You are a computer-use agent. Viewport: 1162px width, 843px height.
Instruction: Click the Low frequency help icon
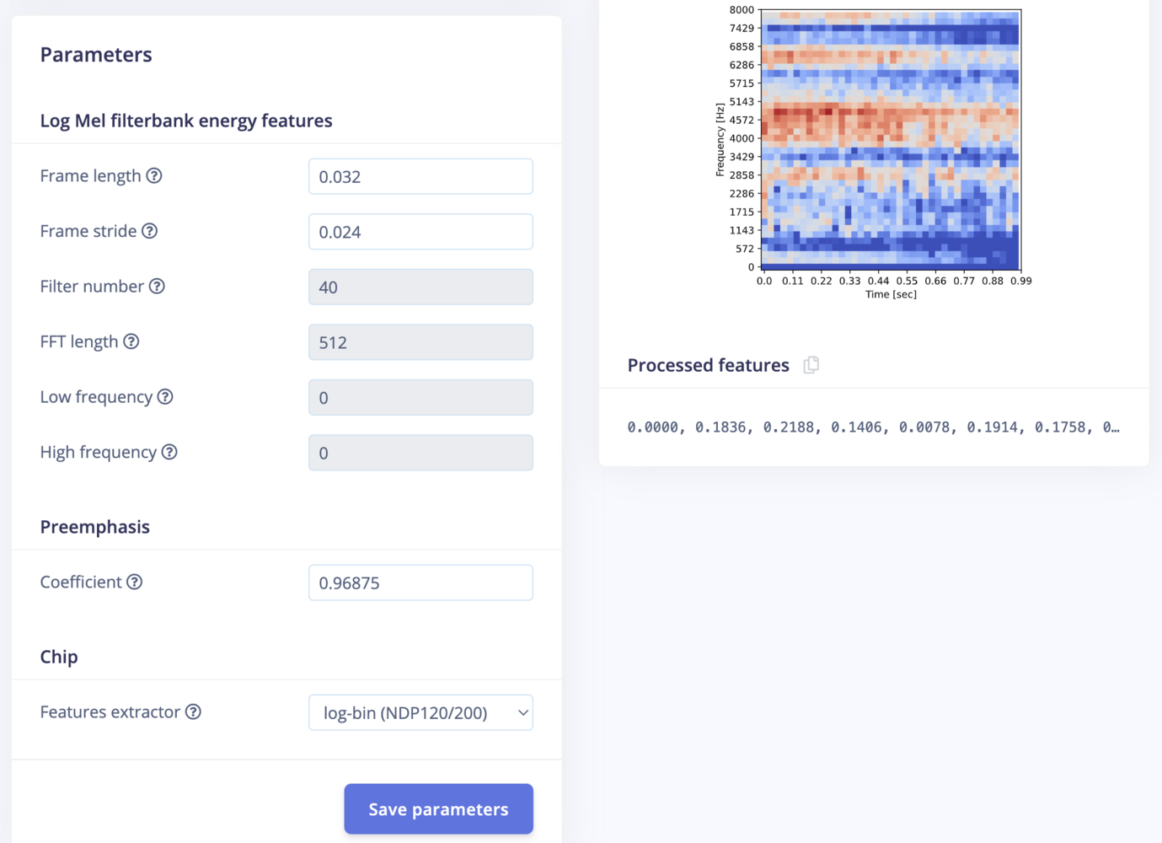pos(165,397)
